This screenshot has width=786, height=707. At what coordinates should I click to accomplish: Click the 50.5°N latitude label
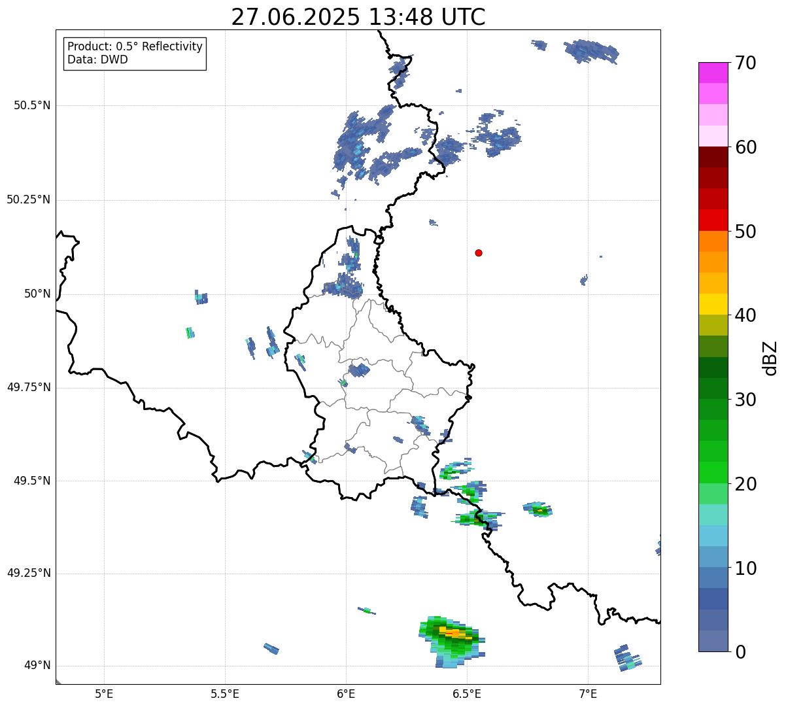tap(31, 105)
